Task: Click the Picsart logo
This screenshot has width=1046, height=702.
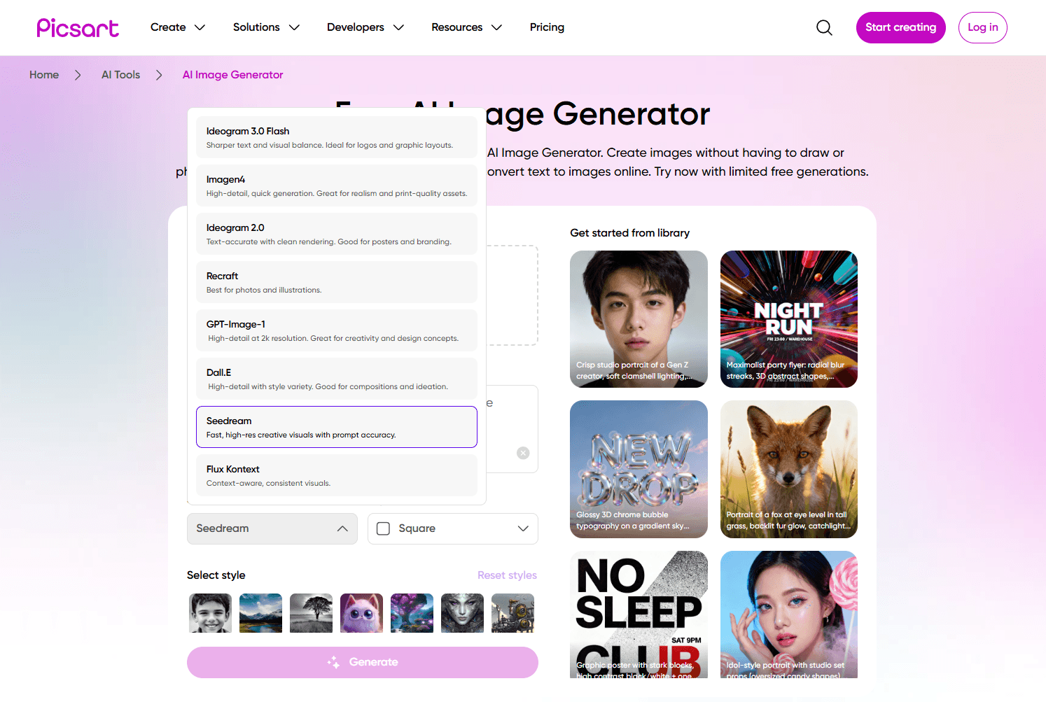Action: pyautogui.click(x=78, y=27)
